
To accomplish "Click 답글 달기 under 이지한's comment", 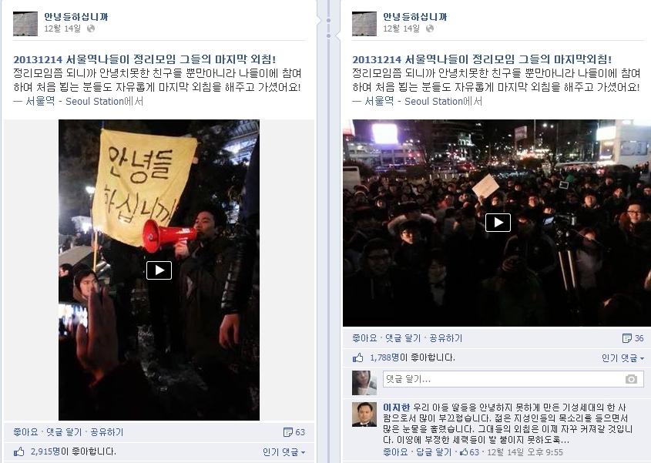I will point(434,451).
